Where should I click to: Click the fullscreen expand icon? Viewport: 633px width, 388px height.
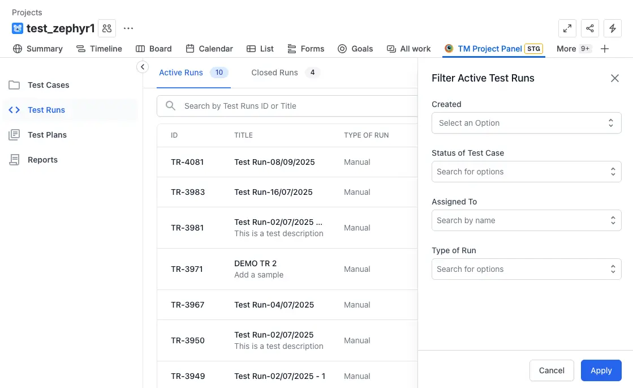[567, 28]
